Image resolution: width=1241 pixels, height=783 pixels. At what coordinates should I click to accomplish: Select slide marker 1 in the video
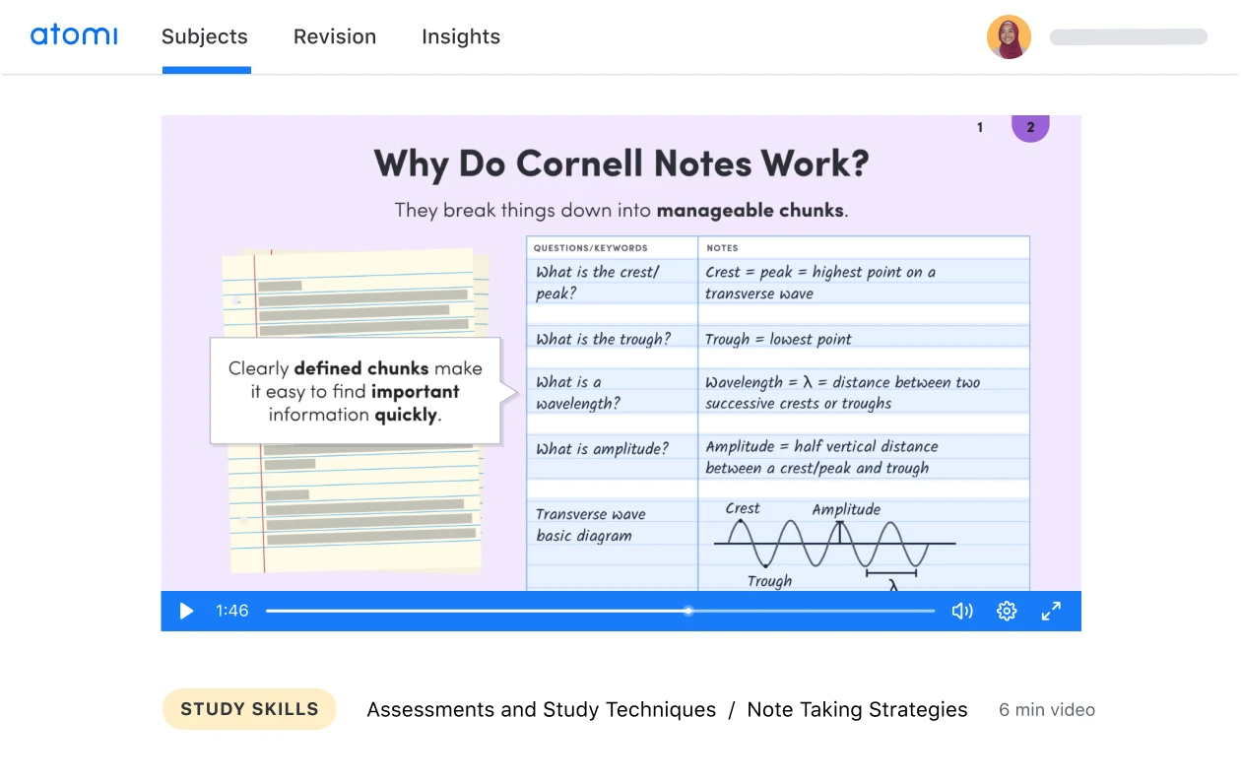point(979,127)
